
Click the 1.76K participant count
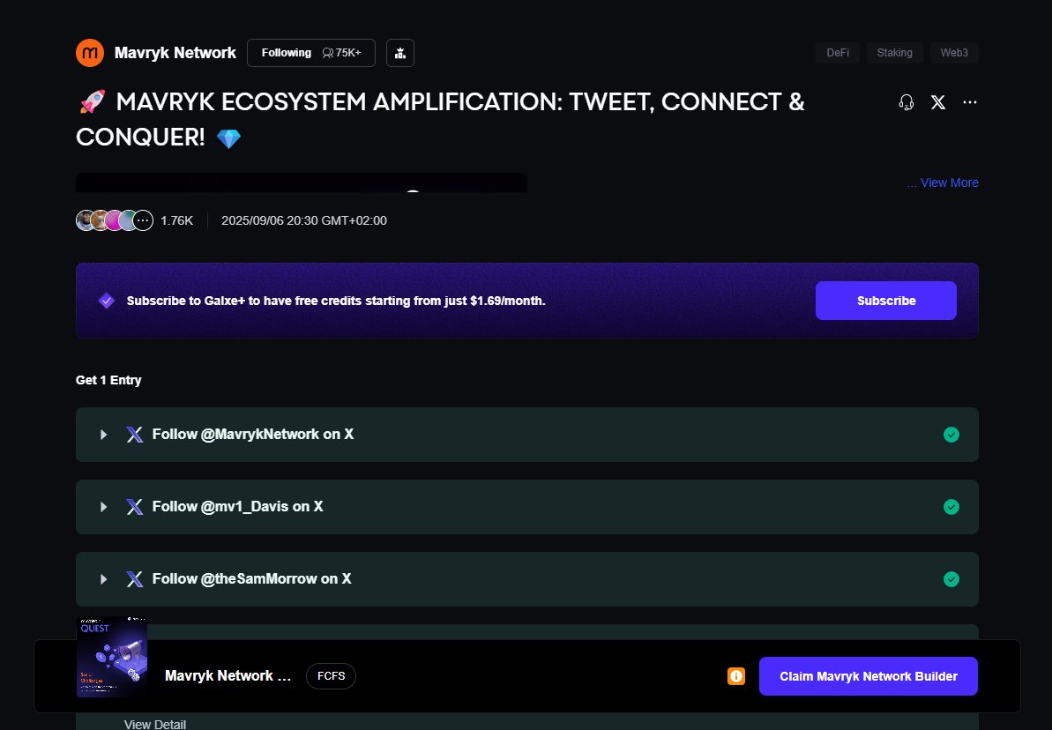(x=176, y=220)
